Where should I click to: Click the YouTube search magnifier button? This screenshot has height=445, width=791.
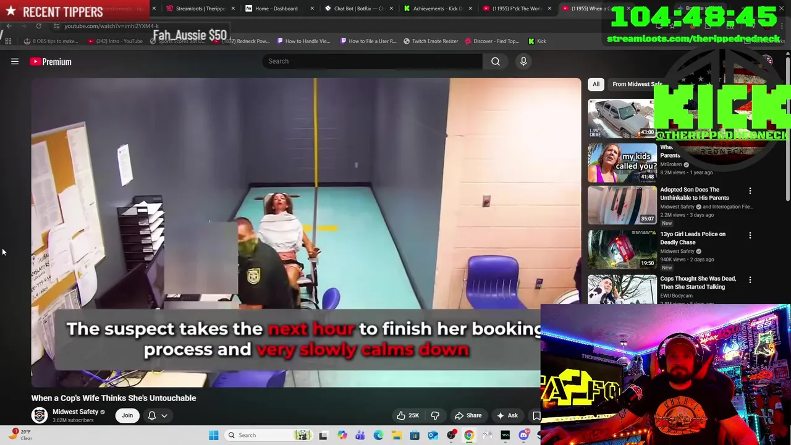coord(496,61)
